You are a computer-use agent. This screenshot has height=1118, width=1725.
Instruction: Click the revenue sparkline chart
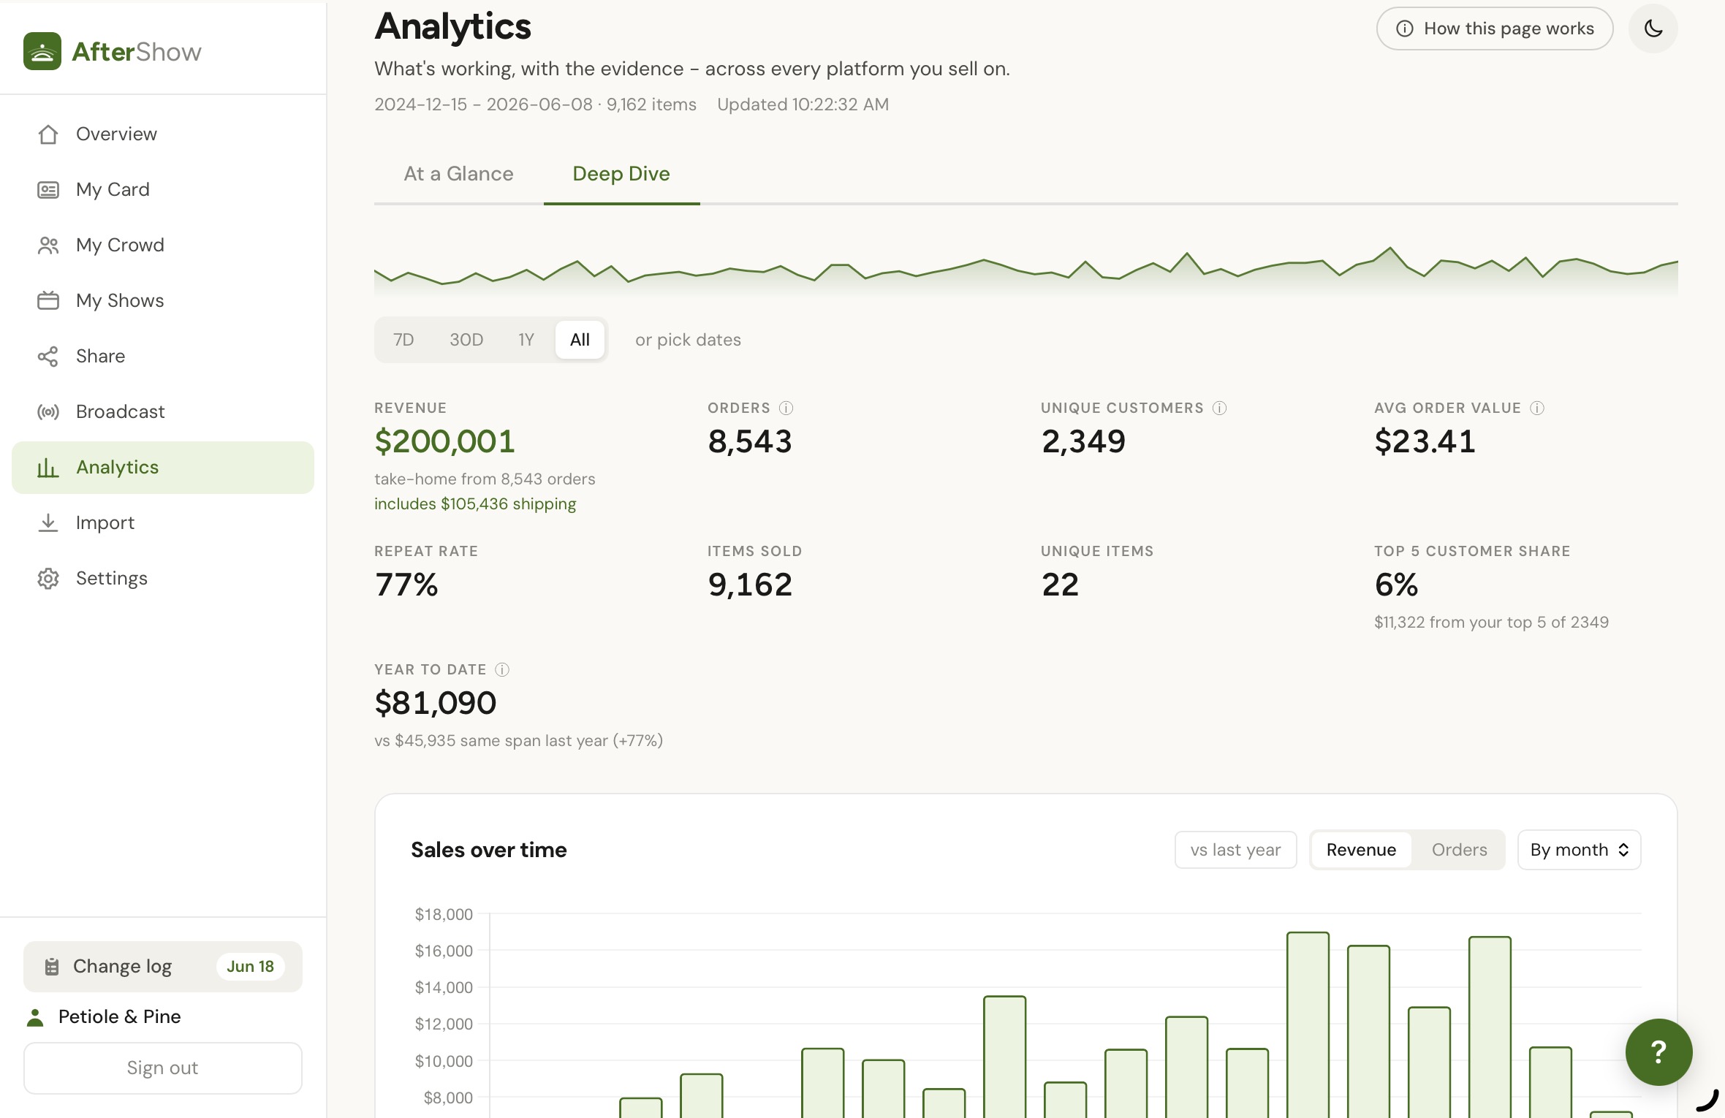click(1026, 271)
